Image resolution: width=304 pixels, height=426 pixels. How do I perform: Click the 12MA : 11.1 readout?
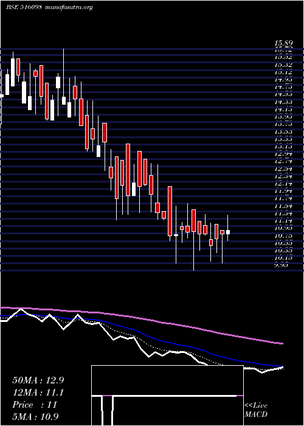38,393
